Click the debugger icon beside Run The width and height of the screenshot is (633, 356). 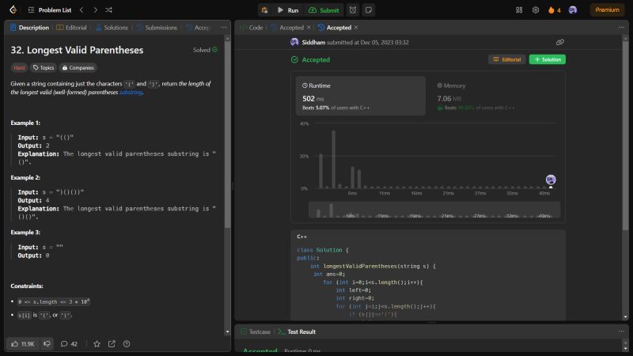click(x=264, y=10)
